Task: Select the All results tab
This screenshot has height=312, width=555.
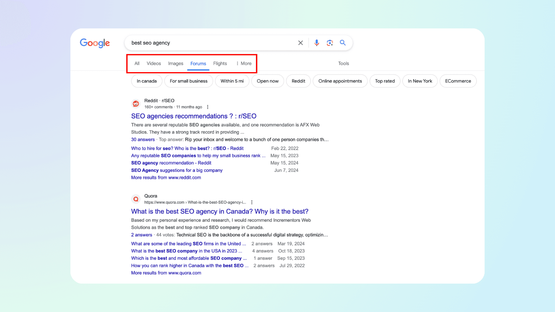Action: (x=137, y=63)
